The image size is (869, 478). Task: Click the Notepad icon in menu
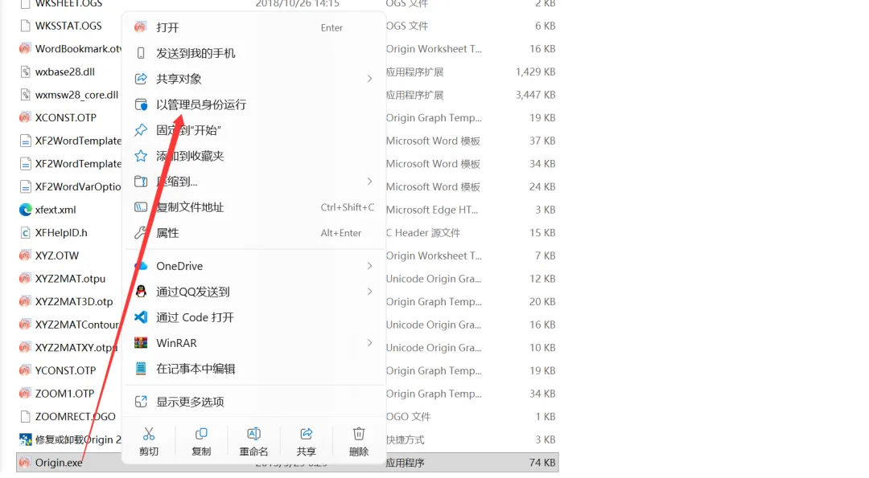141,369
